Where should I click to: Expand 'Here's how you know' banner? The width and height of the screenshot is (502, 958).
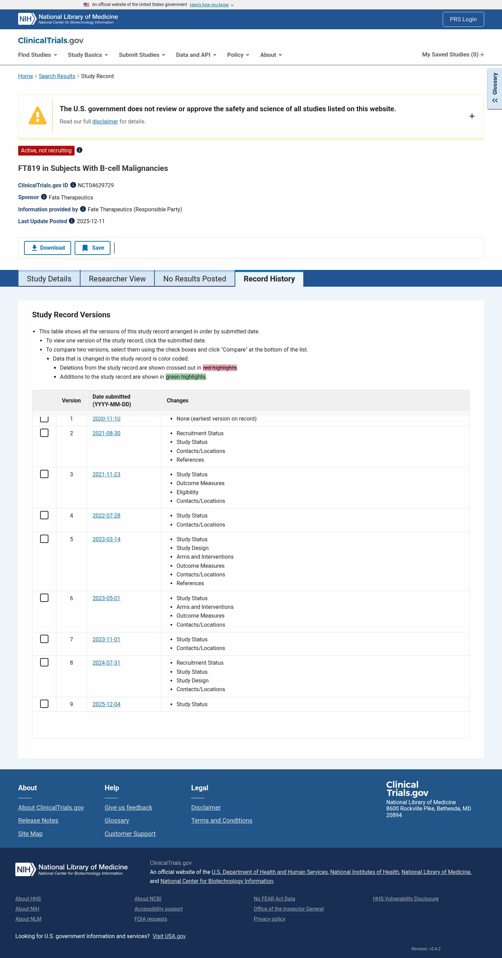(212, 5)
